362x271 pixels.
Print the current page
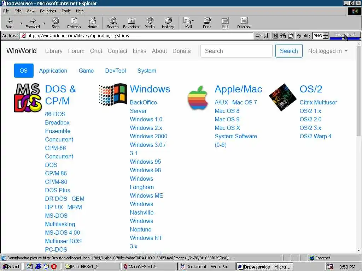(207, 23)
